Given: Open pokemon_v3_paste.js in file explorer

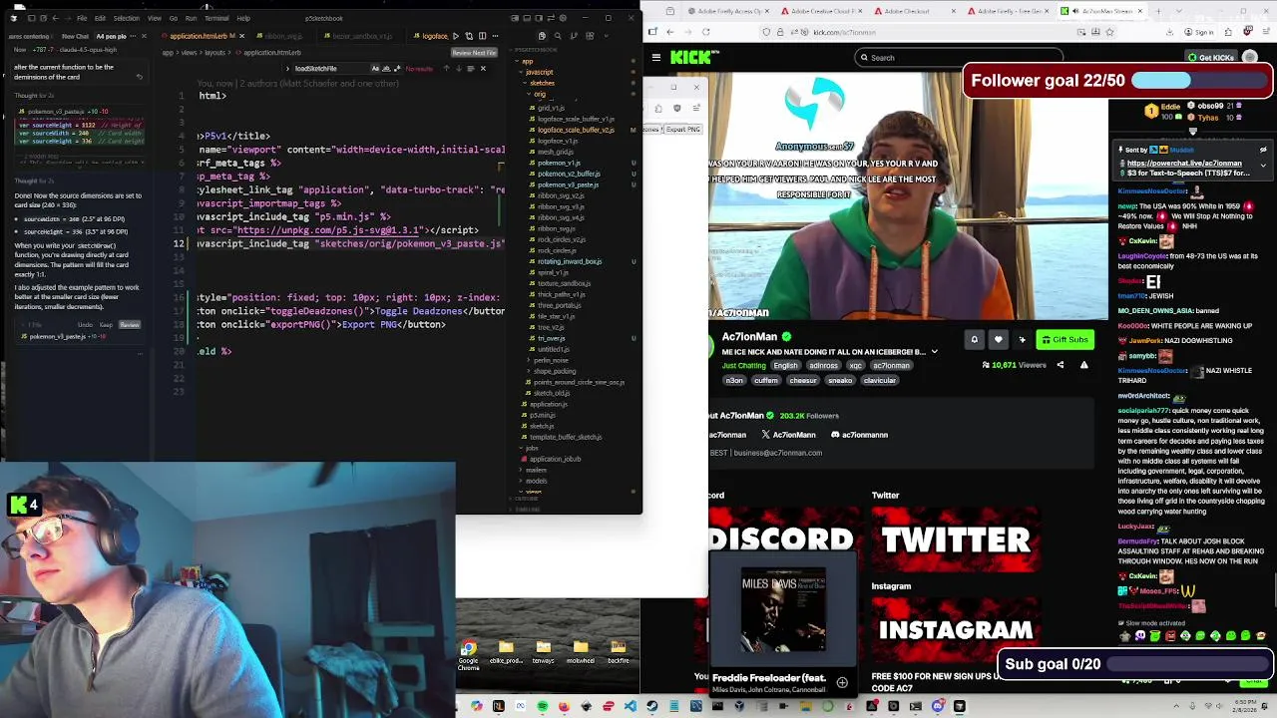Looking at the screenshot, I should click(569, 185).
